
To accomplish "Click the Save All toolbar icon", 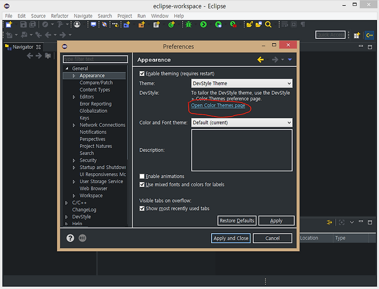I will pos(33,24).
